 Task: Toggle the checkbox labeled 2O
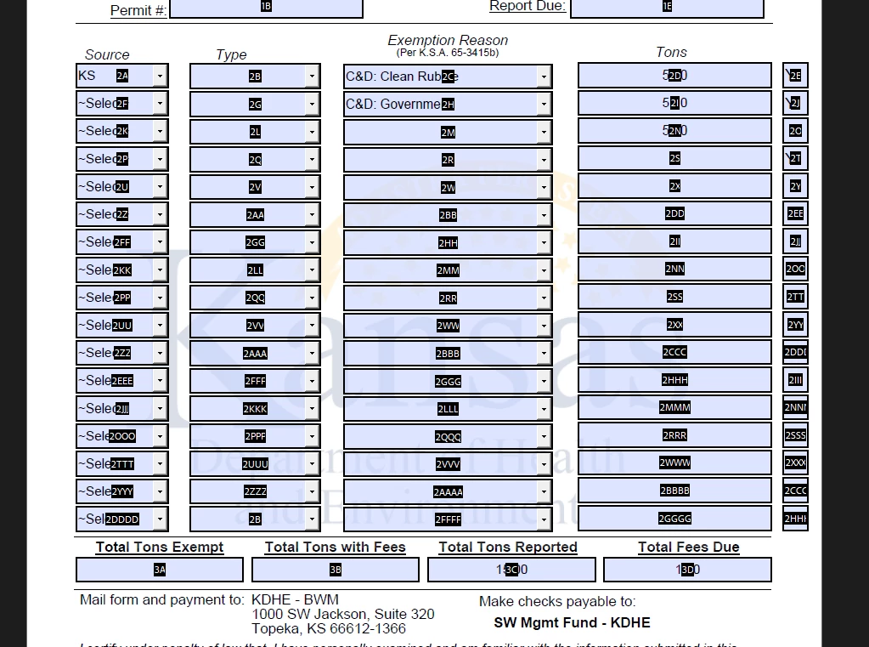pos(795,130)
